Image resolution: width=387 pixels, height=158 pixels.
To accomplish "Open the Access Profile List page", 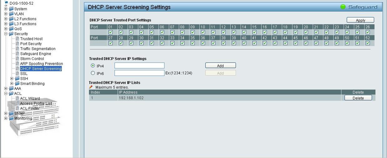I will tap(36, 104).
